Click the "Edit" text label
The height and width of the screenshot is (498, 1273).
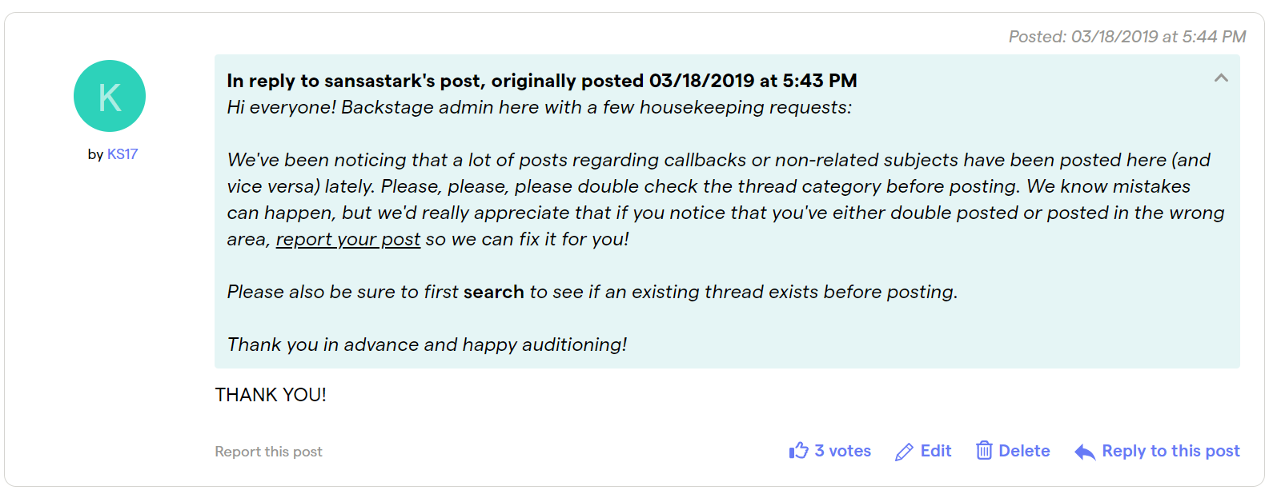(x=936, y=451)
